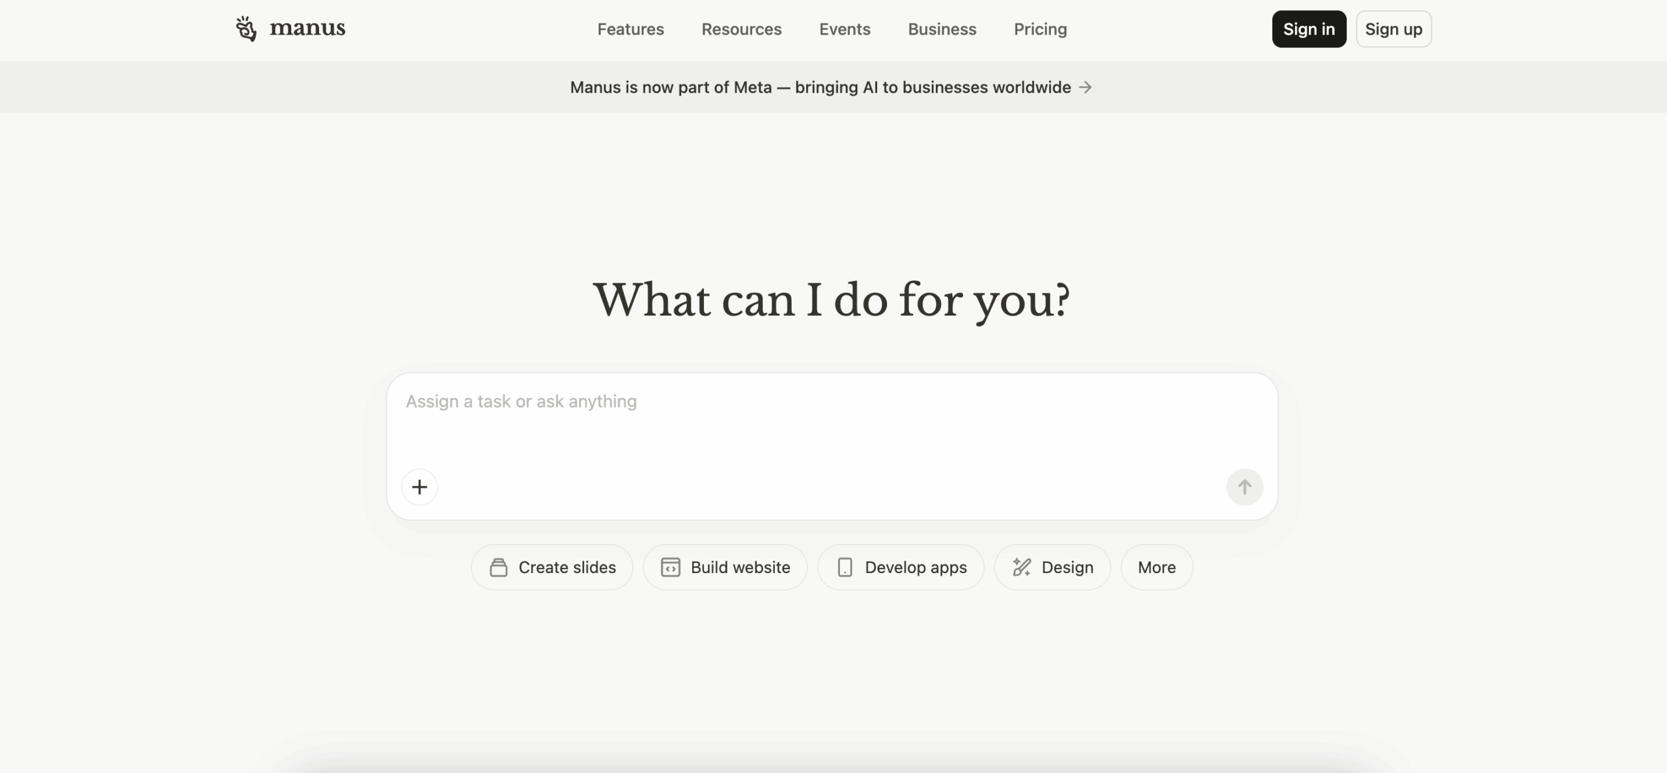1667x773 pixels.
Task: Click the phone icon in Develop apps
Action: tap(845, 568)
